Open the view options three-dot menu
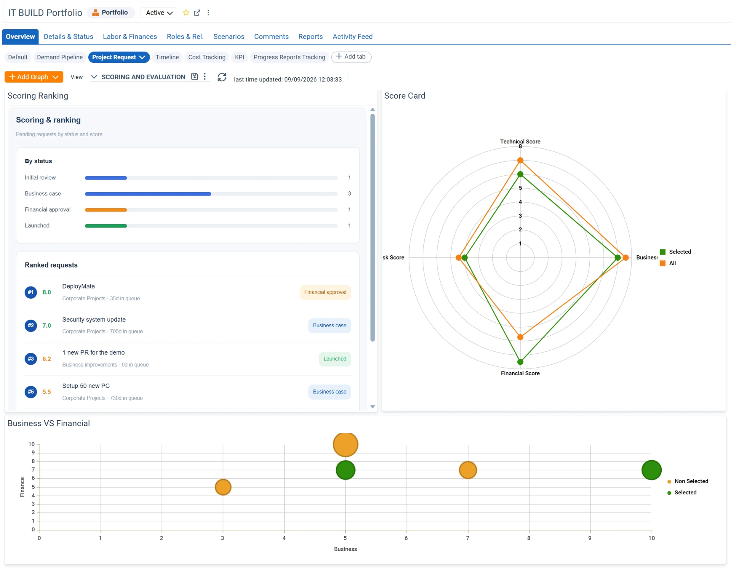731x572 pixels. point(205,76)
